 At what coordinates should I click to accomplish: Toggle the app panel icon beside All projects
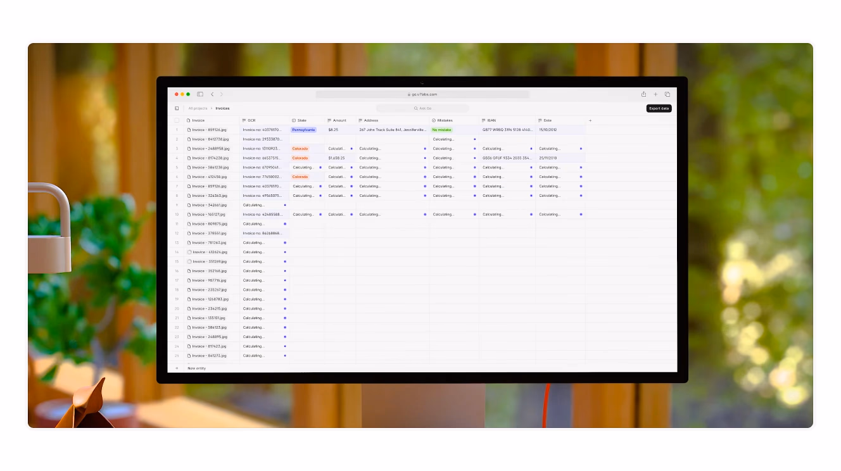click(177, 108)
